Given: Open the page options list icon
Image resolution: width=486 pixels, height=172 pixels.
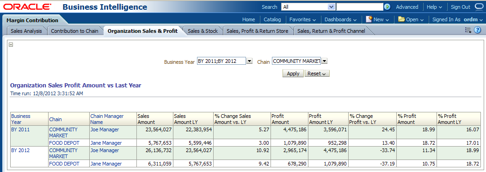Looking at the screenshot, I should [468, 30].
